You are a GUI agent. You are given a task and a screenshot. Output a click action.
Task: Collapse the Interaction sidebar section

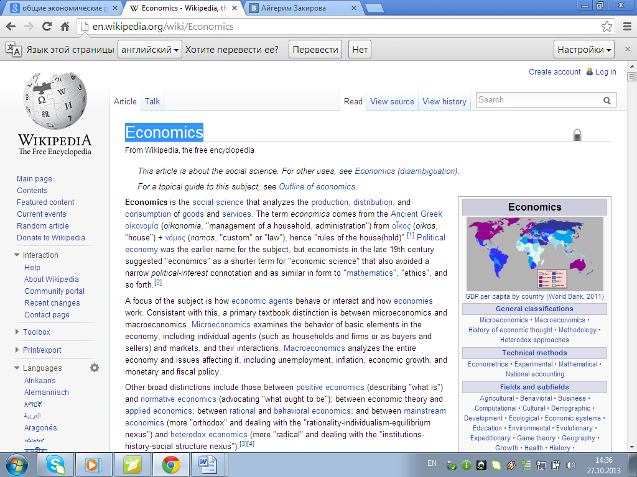[x=17, y=255]
